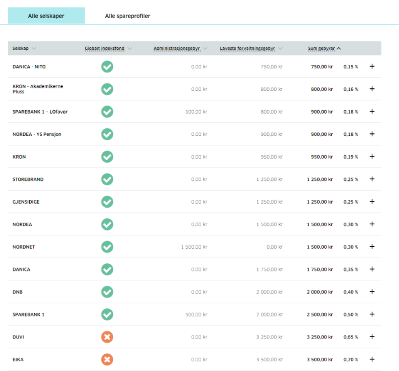Expand the SPAREBANK 1 - LOfavør row details
Screen dimensions: 399x371
tap(372, 112)
